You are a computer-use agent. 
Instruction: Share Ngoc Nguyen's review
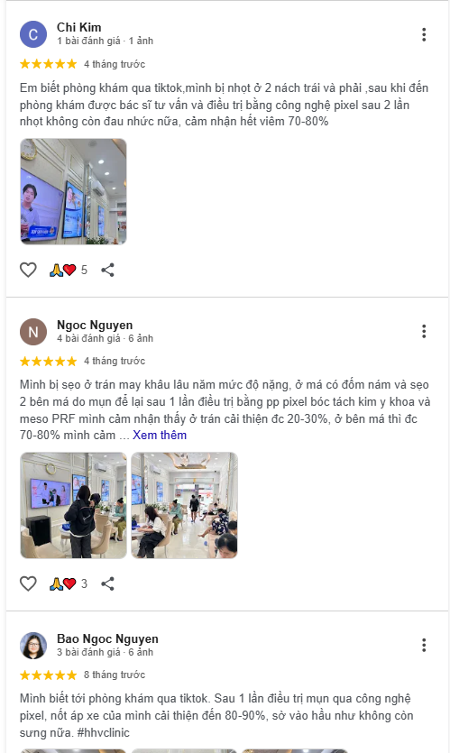click(x=107, y=583)
